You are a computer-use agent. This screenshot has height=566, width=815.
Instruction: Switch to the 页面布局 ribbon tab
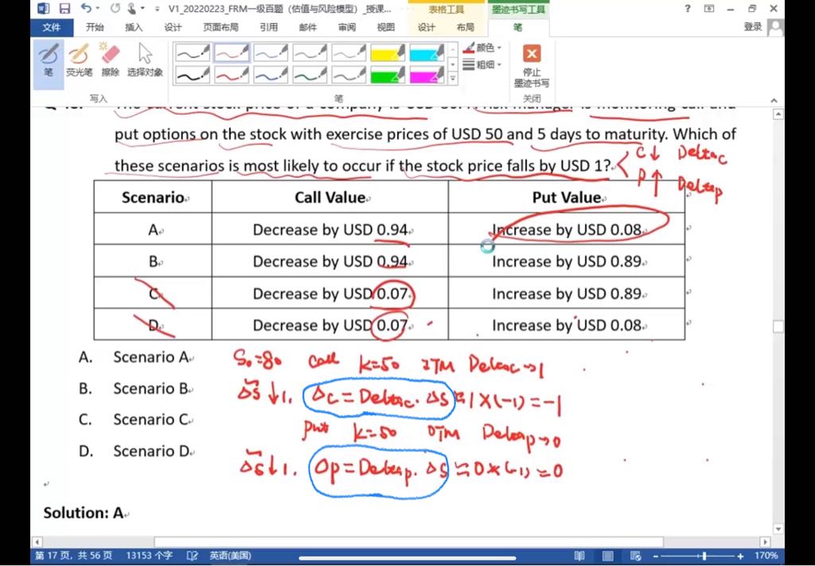tap(220, 27)
